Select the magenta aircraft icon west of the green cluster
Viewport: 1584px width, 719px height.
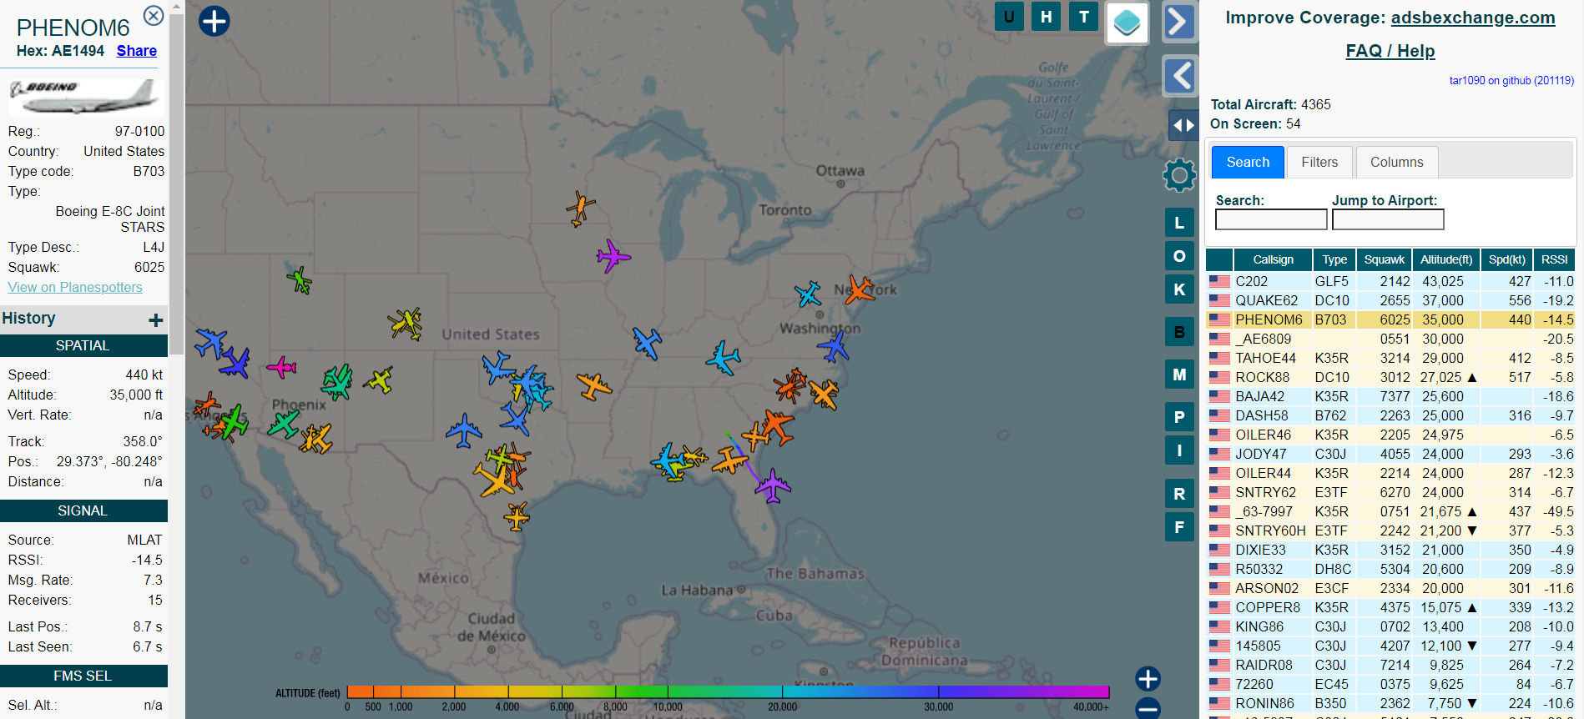tap(281, 366)
